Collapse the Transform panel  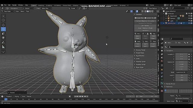[x=169, y=51]
